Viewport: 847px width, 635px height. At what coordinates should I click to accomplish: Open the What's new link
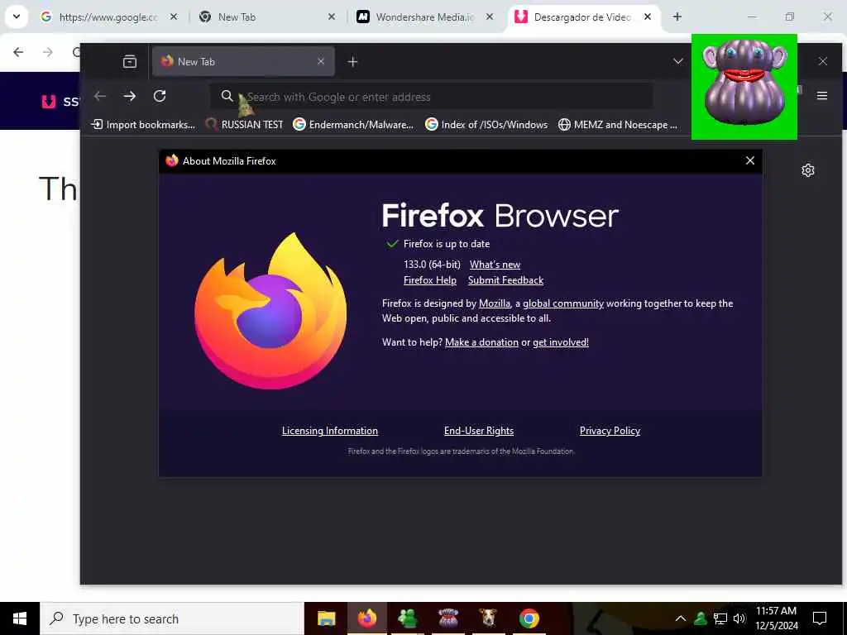pyautogui.click(x=495, y=265)
